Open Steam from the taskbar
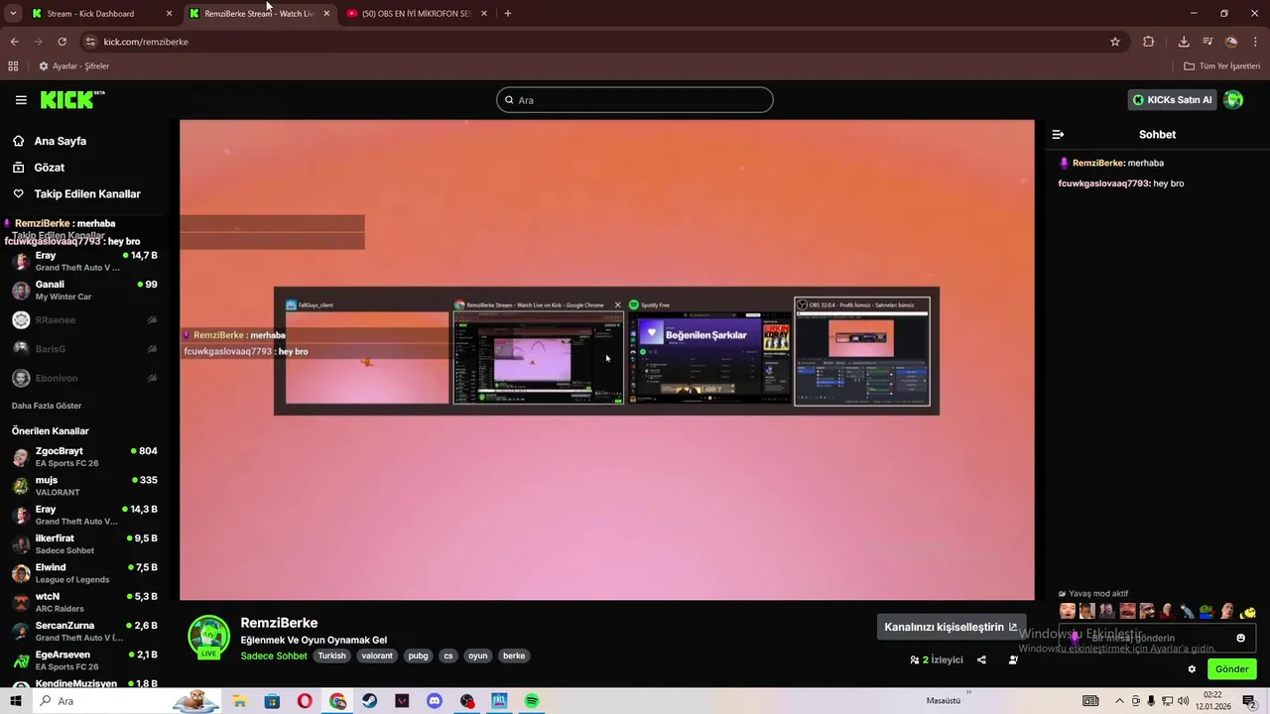 [x=369, y=701]
